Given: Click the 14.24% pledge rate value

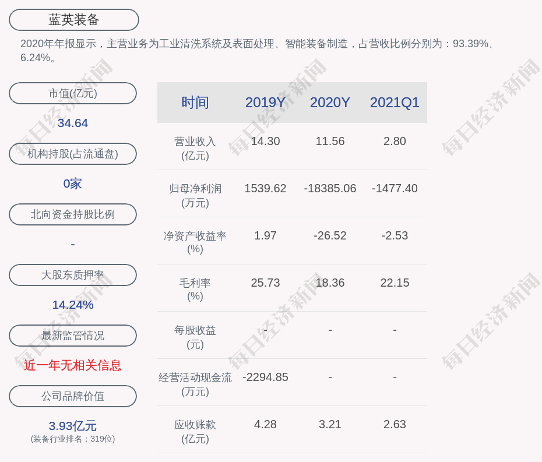Looking at the screenshot, I should pyautogui.click(x=73, y=305).
